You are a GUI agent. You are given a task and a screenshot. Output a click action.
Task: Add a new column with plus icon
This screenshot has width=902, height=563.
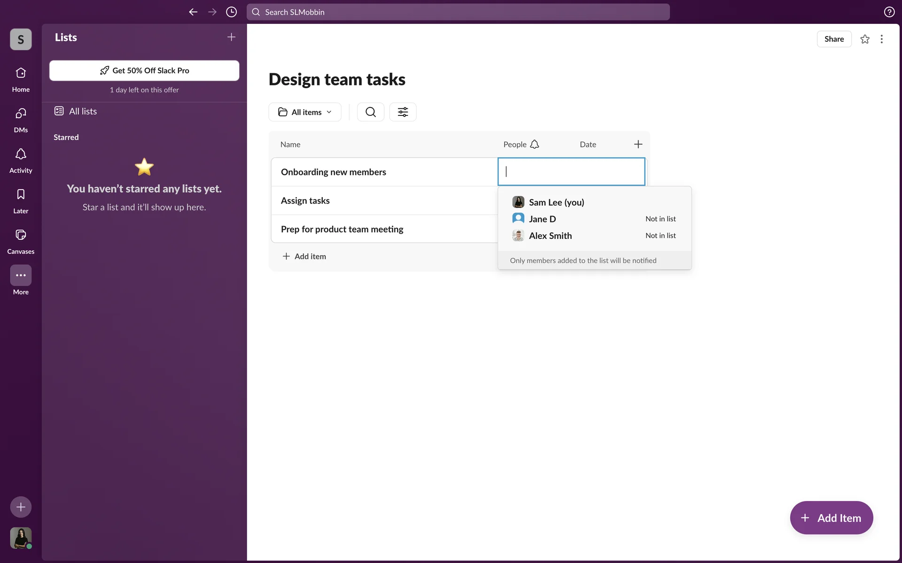638,145
